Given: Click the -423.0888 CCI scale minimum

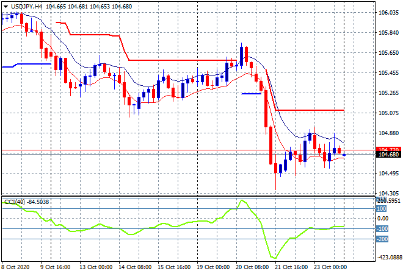Looking at the screenshot, I should (388, 257).
